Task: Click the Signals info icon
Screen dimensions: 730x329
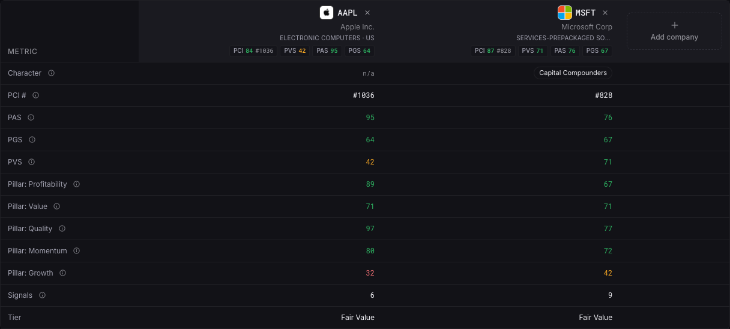Action: point(42,295)
